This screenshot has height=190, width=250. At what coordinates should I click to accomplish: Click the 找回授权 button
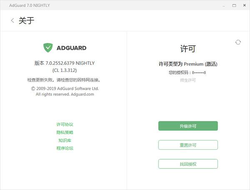pos(188,164)
